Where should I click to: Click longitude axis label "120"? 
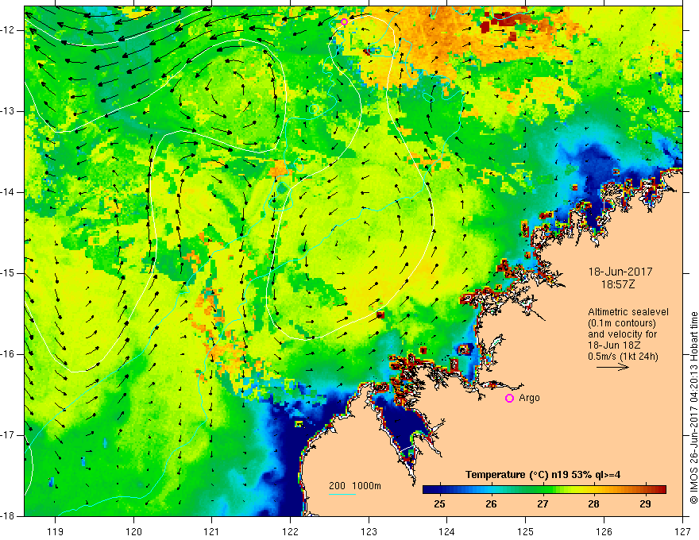(x=133, y=531)
